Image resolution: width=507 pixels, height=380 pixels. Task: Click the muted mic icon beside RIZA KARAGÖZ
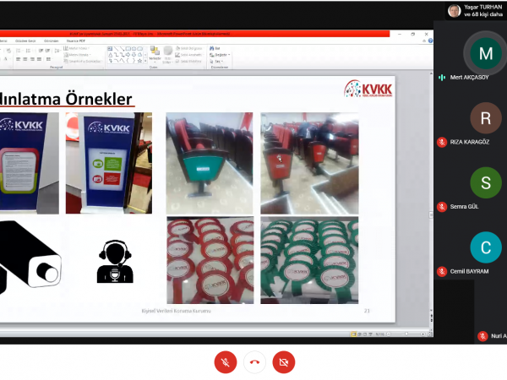[442, 142]
